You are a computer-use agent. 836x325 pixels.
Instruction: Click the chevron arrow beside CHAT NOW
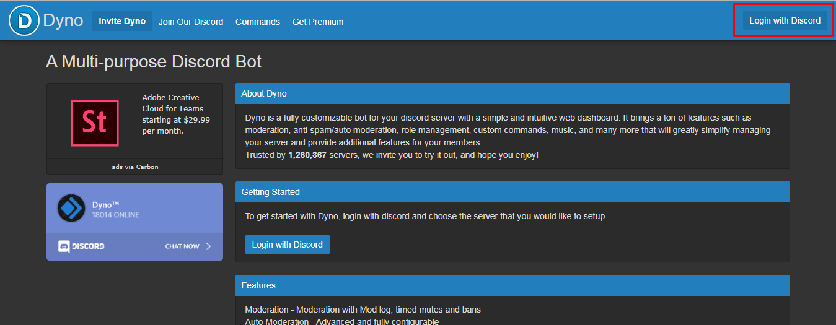click(x=208, y=246)
